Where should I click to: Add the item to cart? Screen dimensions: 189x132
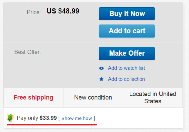(127, 31)
